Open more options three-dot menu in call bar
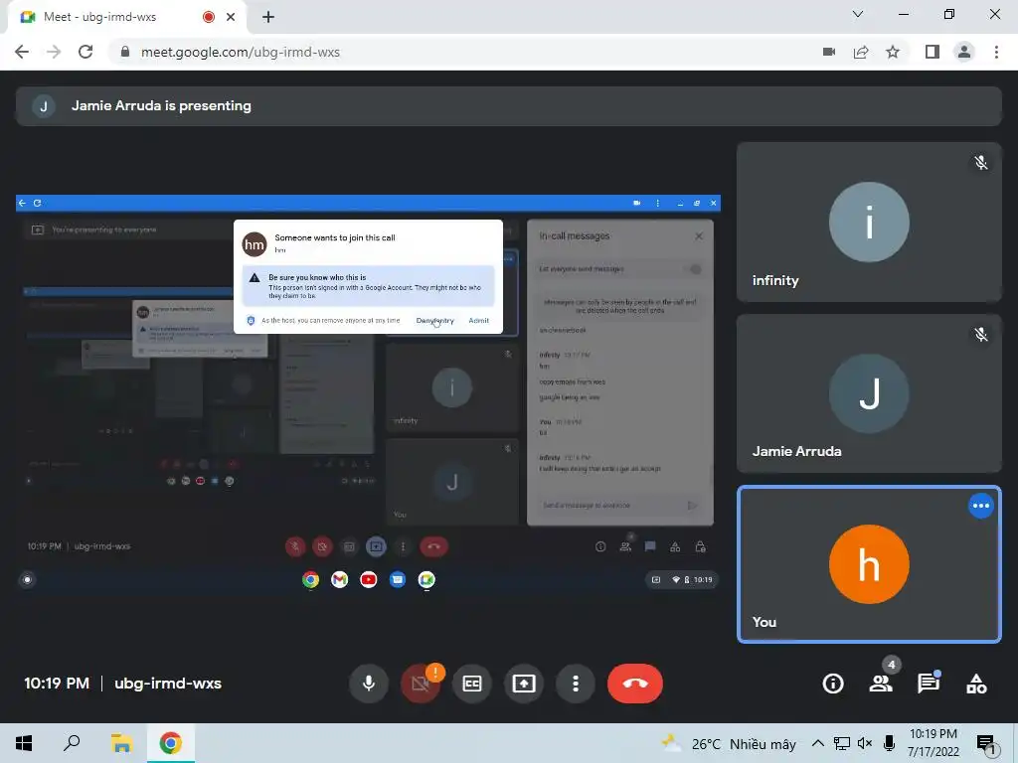 pyautogui.click(x=576, y=684)
